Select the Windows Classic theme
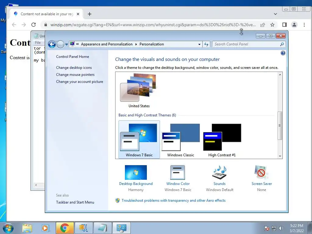The height and width of the screenshot is (234, 312). pos(180,140)
